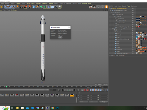Open the ProRender viewport menu

[14, 10]
